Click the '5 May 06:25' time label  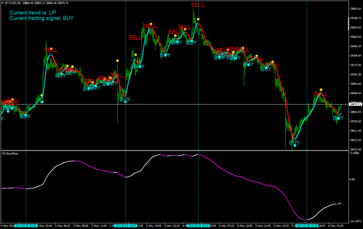(63, 226)
